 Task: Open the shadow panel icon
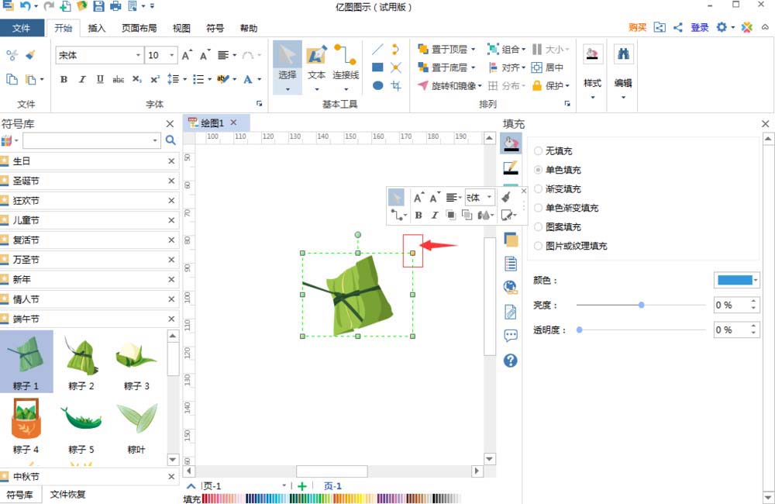[511, 240]
